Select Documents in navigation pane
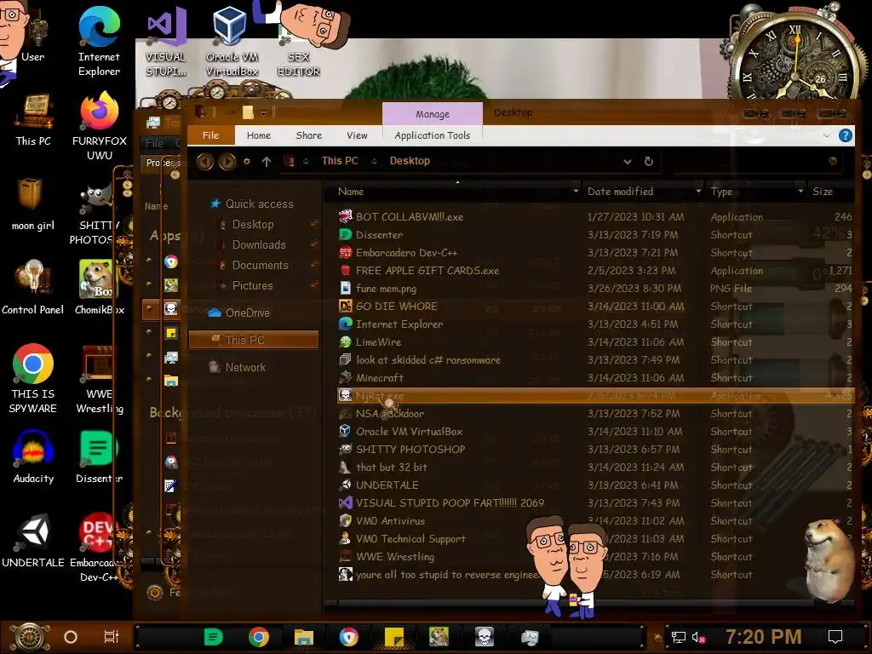 (x=260, y=266)
